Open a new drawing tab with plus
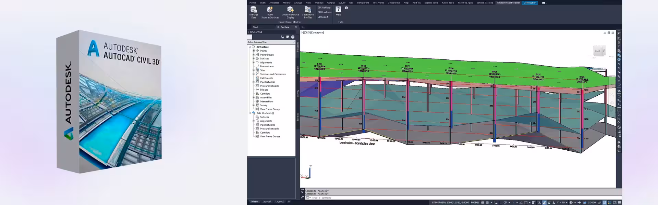This screenshot has width=658, height=205. pyautogui.click(x=303, y=27)
